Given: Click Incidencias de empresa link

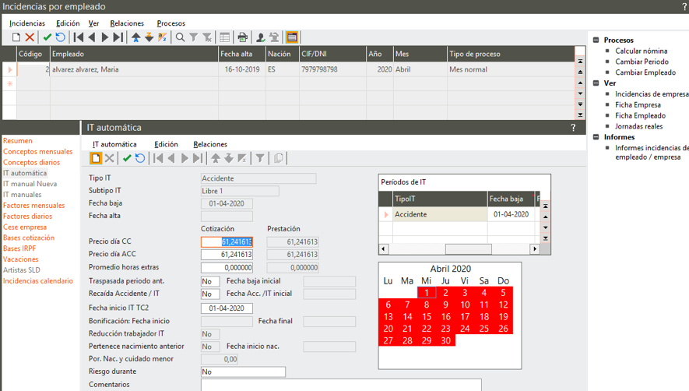Looking at the screenshot, I should 652,94.
